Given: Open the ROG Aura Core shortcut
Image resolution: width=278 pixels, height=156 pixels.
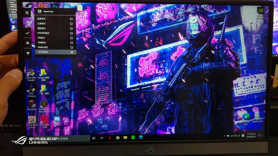Looking at the screenshot, I should point(45,122).
